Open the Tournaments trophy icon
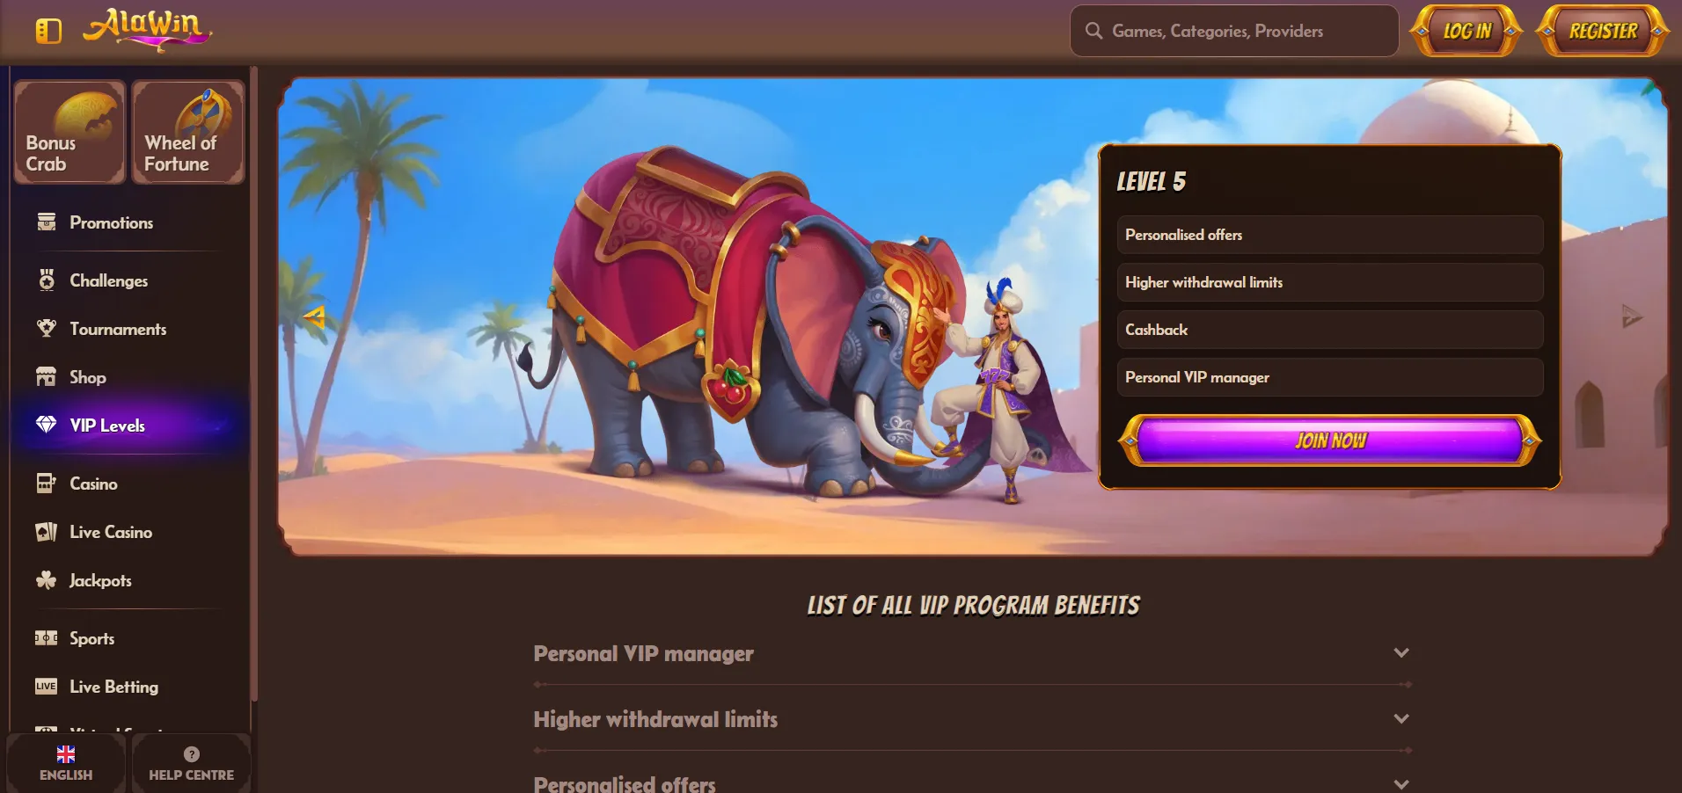 (x=47, y=329)
